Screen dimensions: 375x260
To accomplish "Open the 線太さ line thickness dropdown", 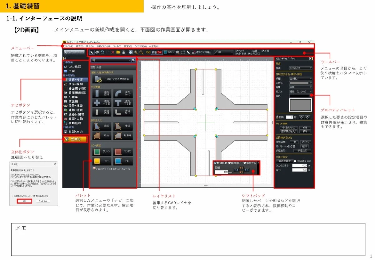I will click(x=300, y=92).
